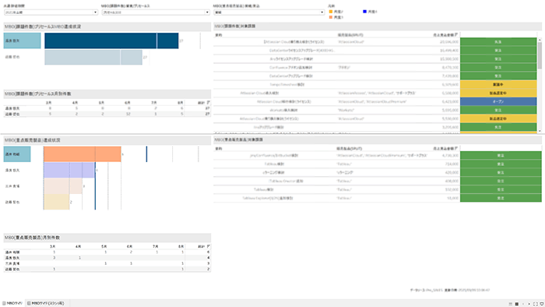Toggle the yellow legend item in top legend

(331, 12)
